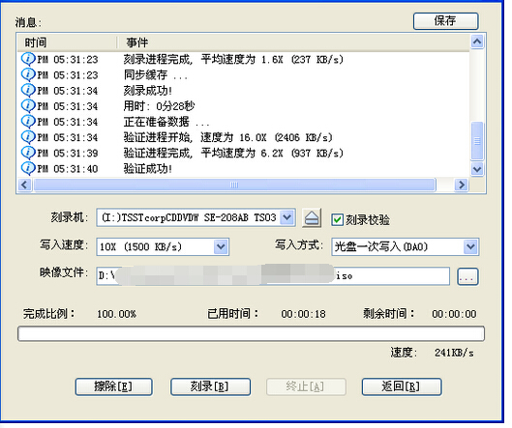Click the 返回[R] return button
The width and height of the screenshot is (512, 428).
click(x=402, y=386)
